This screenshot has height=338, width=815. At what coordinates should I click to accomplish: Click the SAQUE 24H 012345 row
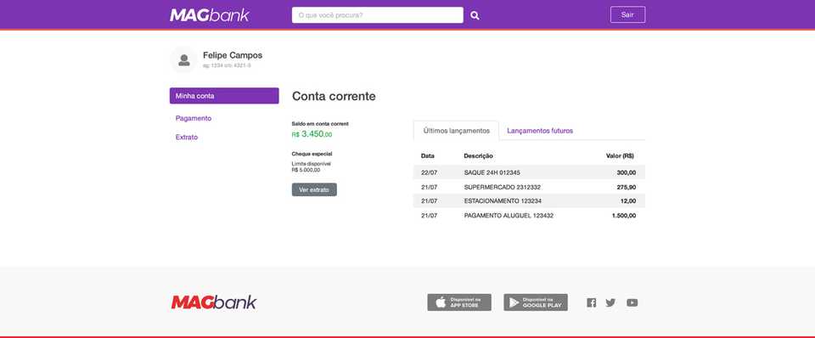[x=529, y=172]
